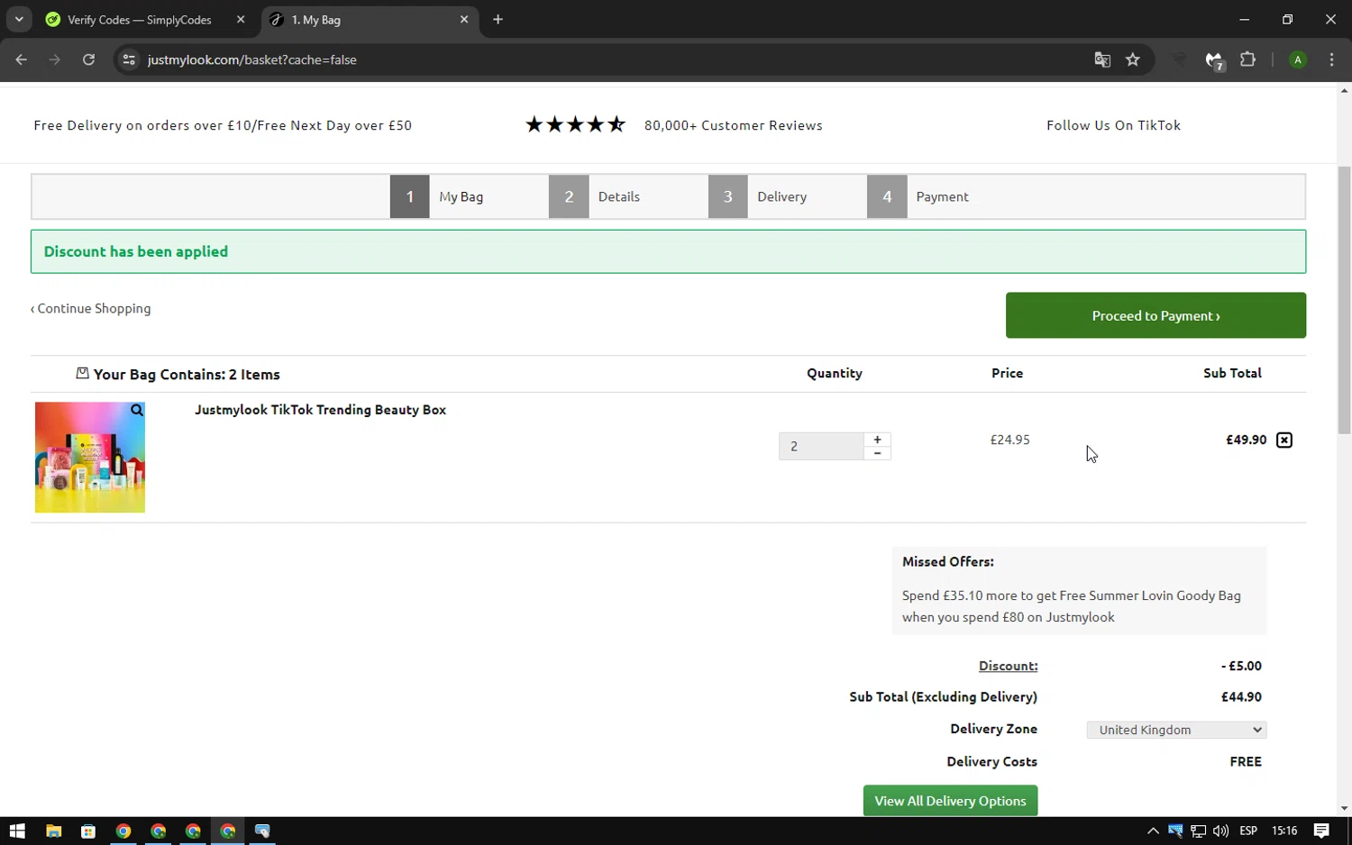The image size is (1352, 845).
Task: Select the Payment checkout step
Action: [919, 196]
